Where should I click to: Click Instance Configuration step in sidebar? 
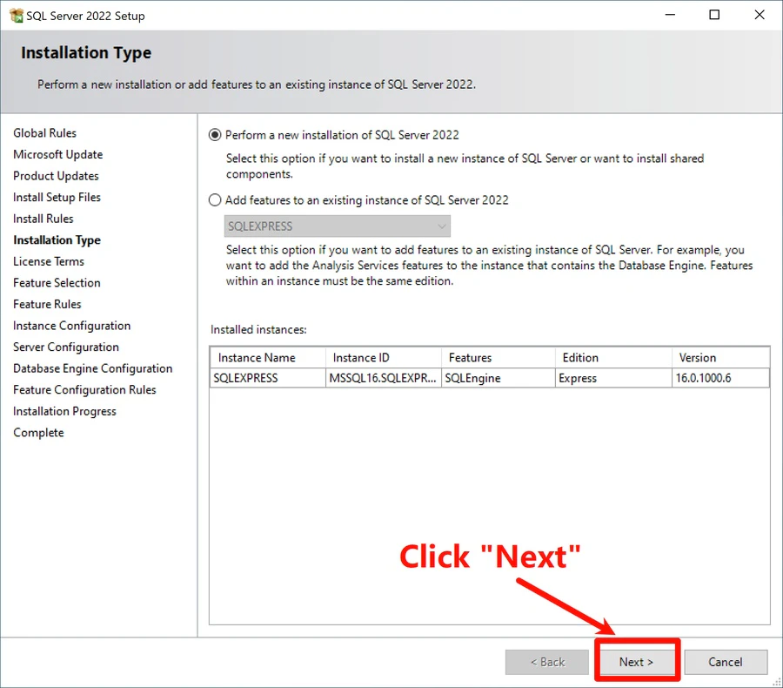72,326
